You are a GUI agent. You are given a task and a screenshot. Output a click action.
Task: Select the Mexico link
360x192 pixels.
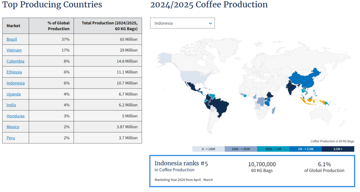[13, 127]
